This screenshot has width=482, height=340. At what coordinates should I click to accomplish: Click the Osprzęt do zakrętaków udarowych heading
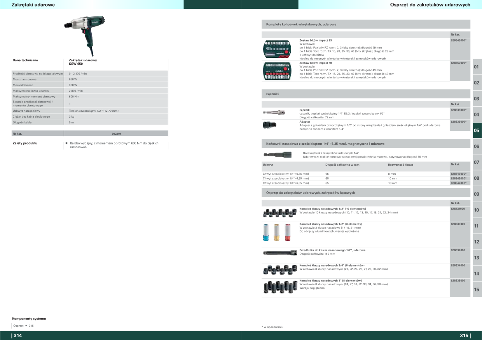click(430, 5)
